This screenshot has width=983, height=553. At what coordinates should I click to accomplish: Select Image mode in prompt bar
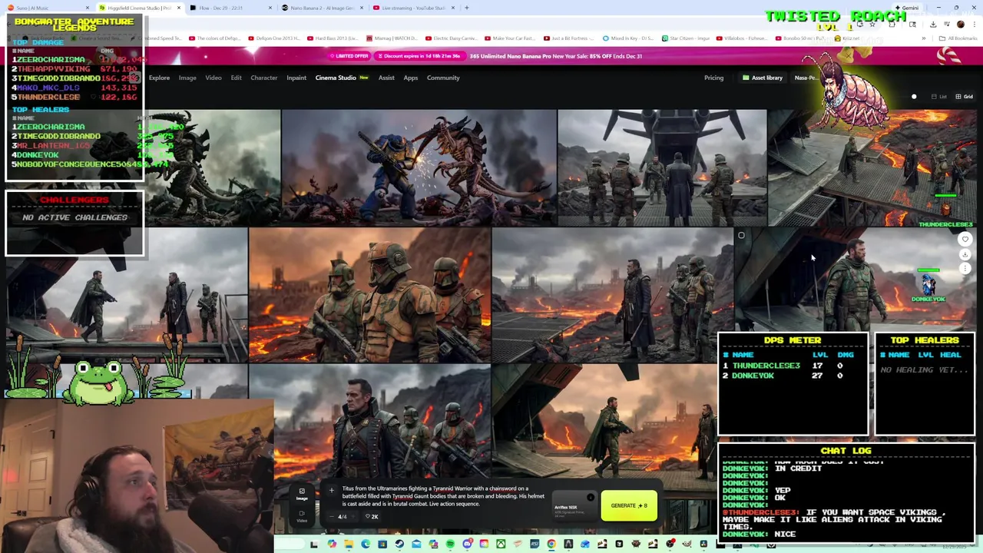(x=302, y=494)
